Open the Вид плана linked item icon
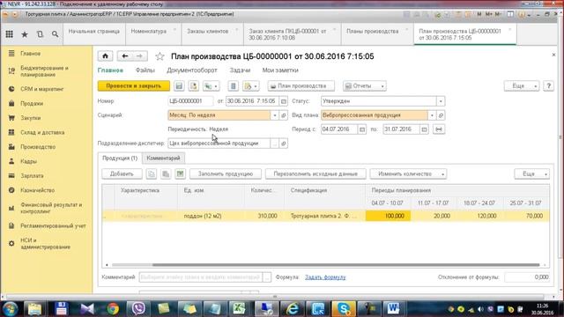The image size is (564, 317). (441, 115)
